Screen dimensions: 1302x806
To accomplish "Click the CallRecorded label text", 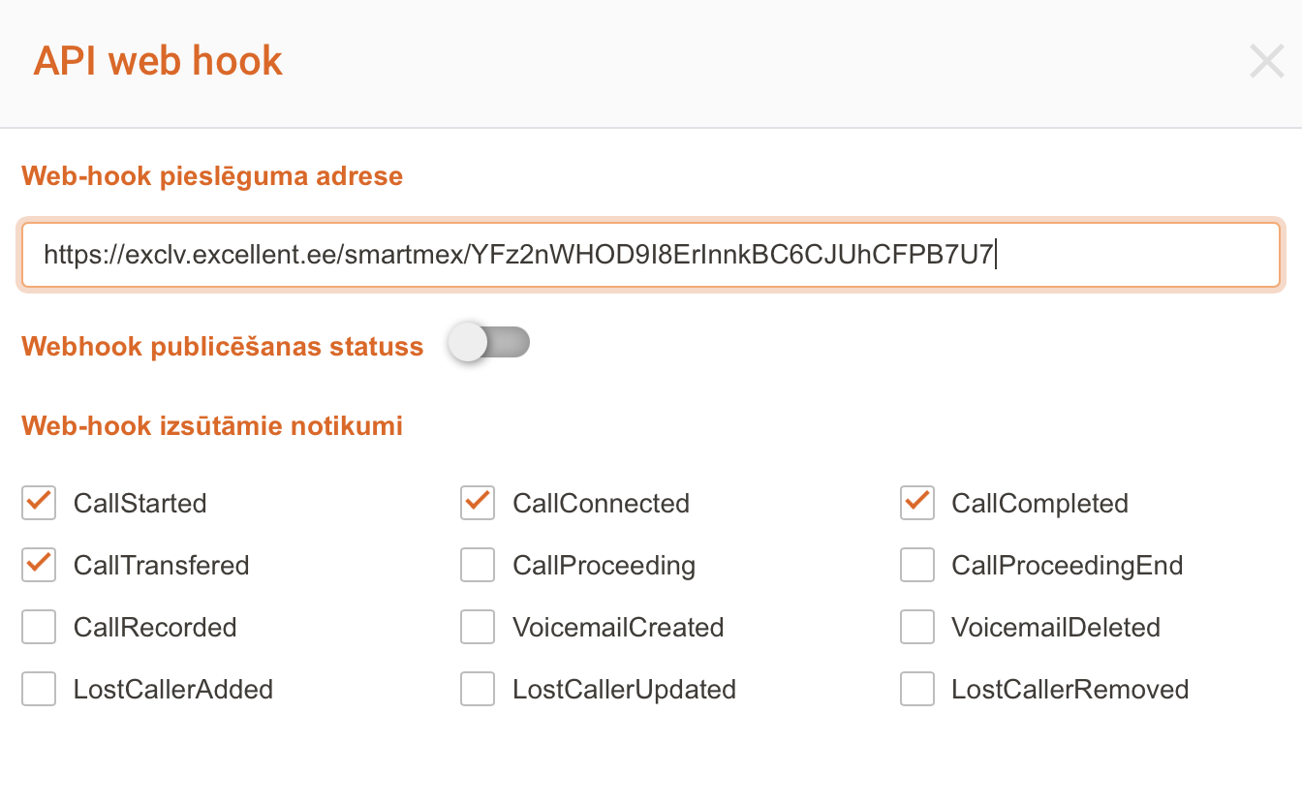I will click(155, 628).
